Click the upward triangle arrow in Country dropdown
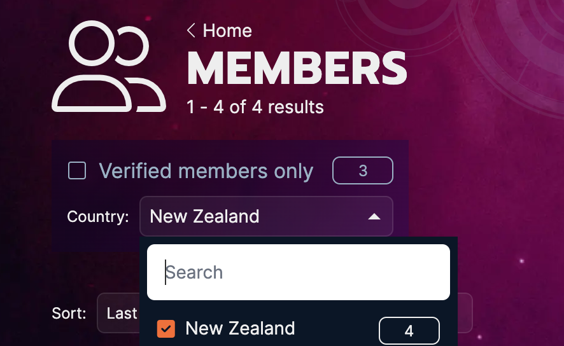This screenshot has height=346, width=564. pyautogui.click(x=374, y=217)
